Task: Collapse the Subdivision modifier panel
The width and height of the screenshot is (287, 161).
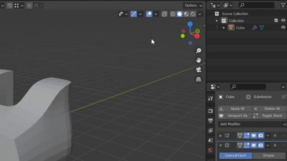Action: click(x=221, y=145)
